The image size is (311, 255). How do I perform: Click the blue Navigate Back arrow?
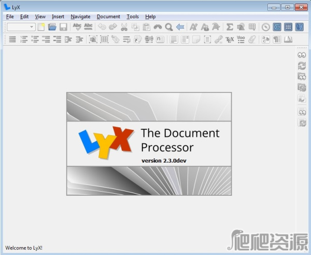pyautogui.click(x=180, y=27)
